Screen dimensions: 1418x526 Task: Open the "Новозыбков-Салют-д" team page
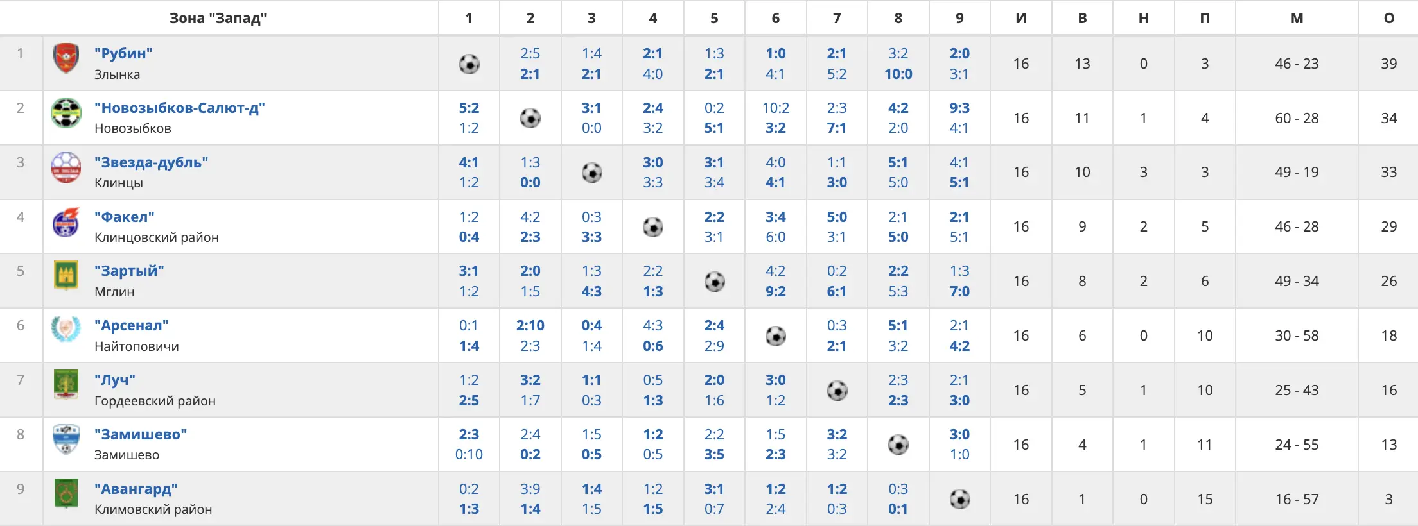pyautogui.click(x=179, y=108)
